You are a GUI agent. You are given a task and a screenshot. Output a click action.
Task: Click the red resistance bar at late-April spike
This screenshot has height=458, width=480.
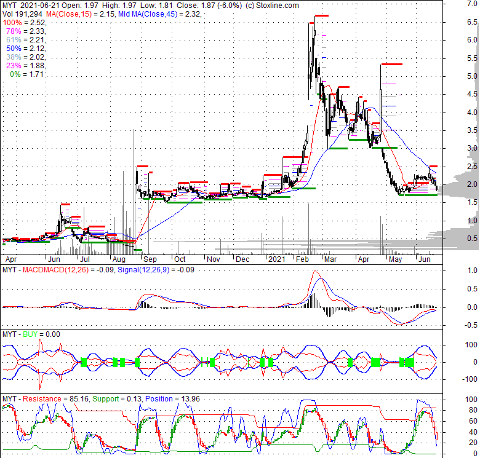pos(392,64)
